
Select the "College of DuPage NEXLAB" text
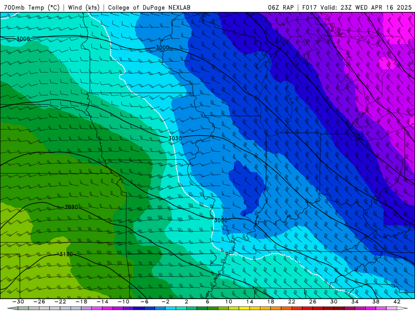click(x=149, y=7)
